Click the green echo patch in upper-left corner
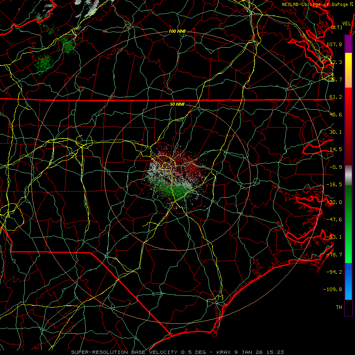 click(43, 64)
